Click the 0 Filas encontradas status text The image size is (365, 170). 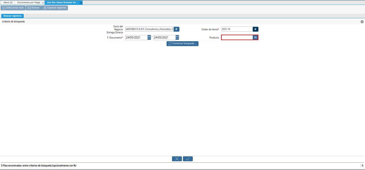pyautogui.click(x=38, y=166)
